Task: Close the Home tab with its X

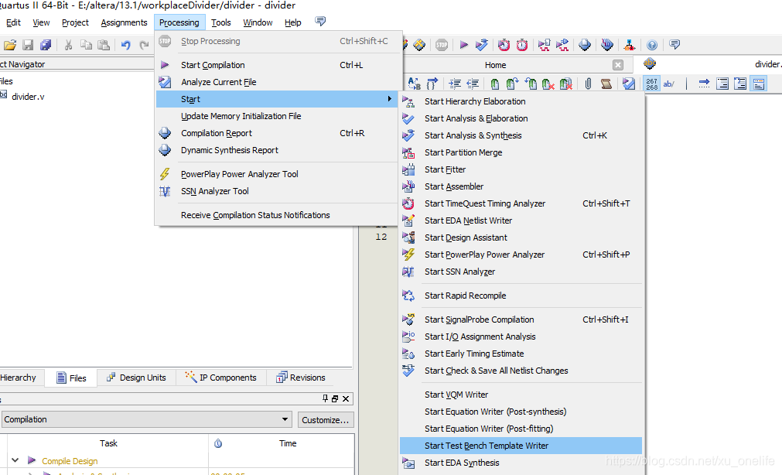Action: click(618, 65)
